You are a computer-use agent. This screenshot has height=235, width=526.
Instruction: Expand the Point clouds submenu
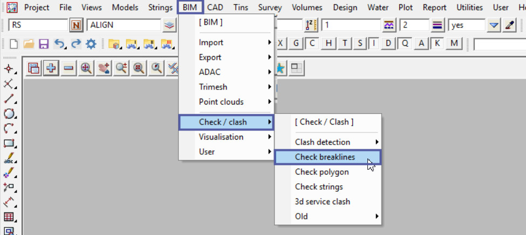click(227, 101)
